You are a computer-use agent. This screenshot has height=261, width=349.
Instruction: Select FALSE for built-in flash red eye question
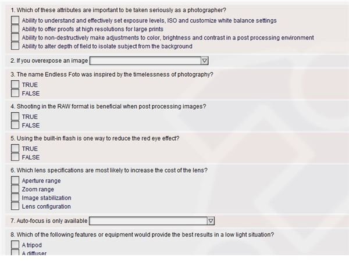tap(15, 157)
